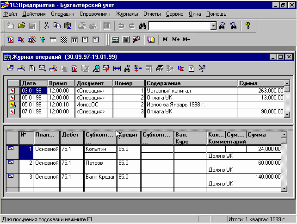Viewport: 297px width, 224px height.
Task: Click the date interval icon in journal toolbar
Action: point(117,68)
